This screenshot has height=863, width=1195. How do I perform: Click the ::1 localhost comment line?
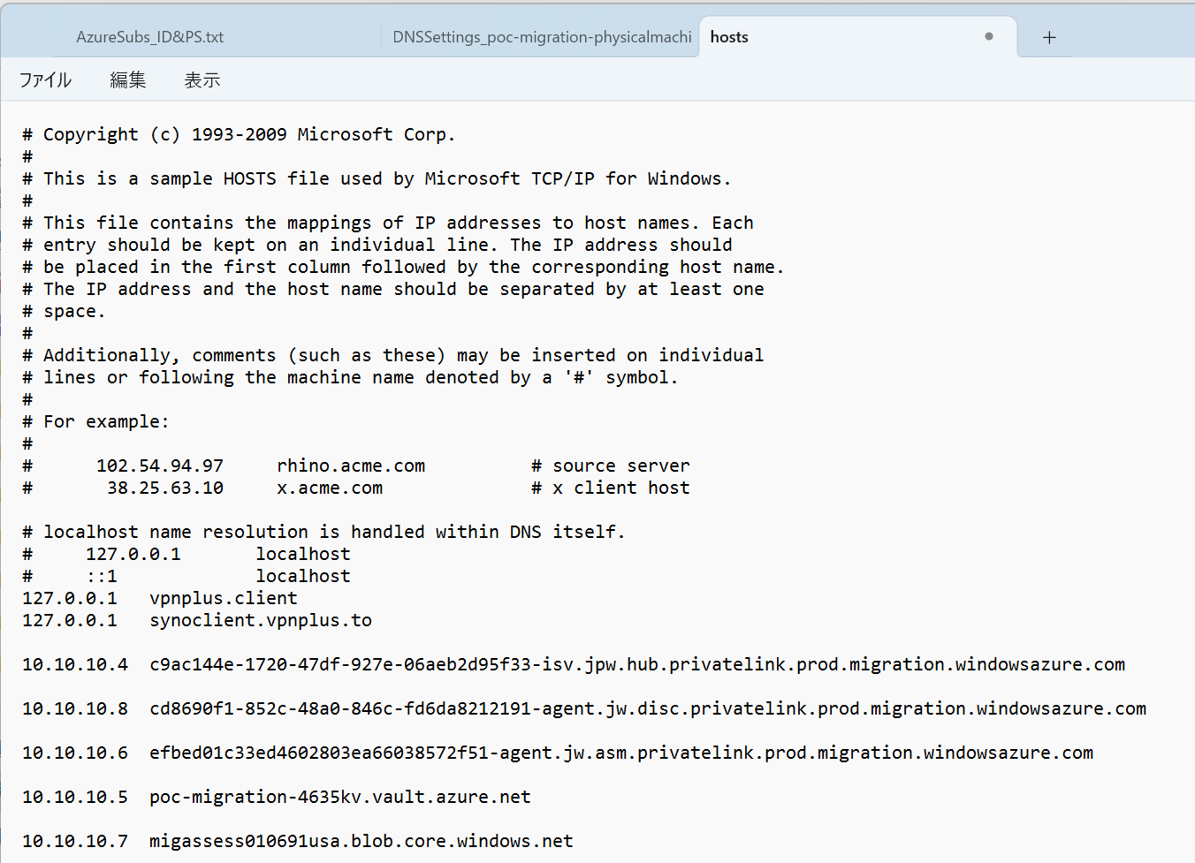pyautogui.click(x=186, y=575)
